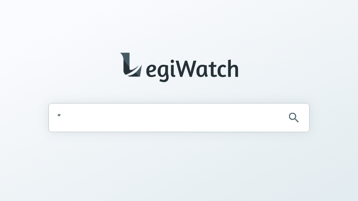Click the "egi" letters of the logo

[161, 71]
